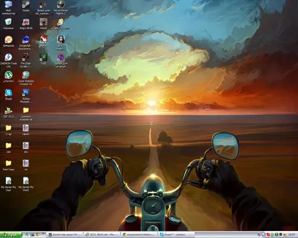298x238 pixels.
Task: Click the µTorrent quick launch icon
Action: [27, 235]
